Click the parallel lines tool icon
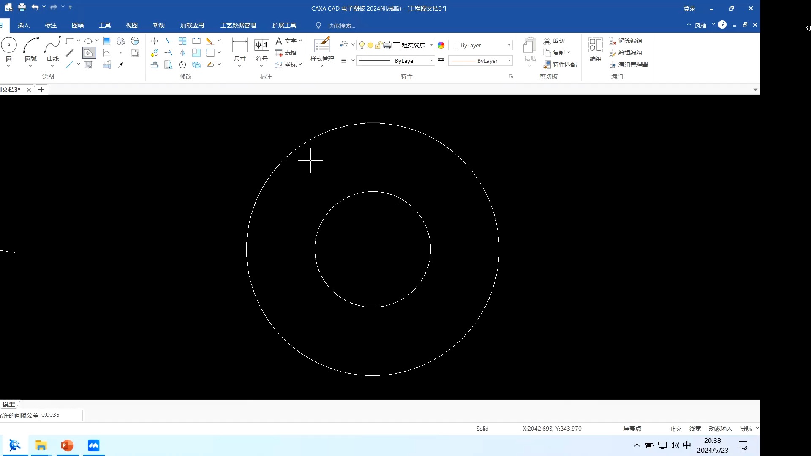811x456 pixels. tap(70, 53)
